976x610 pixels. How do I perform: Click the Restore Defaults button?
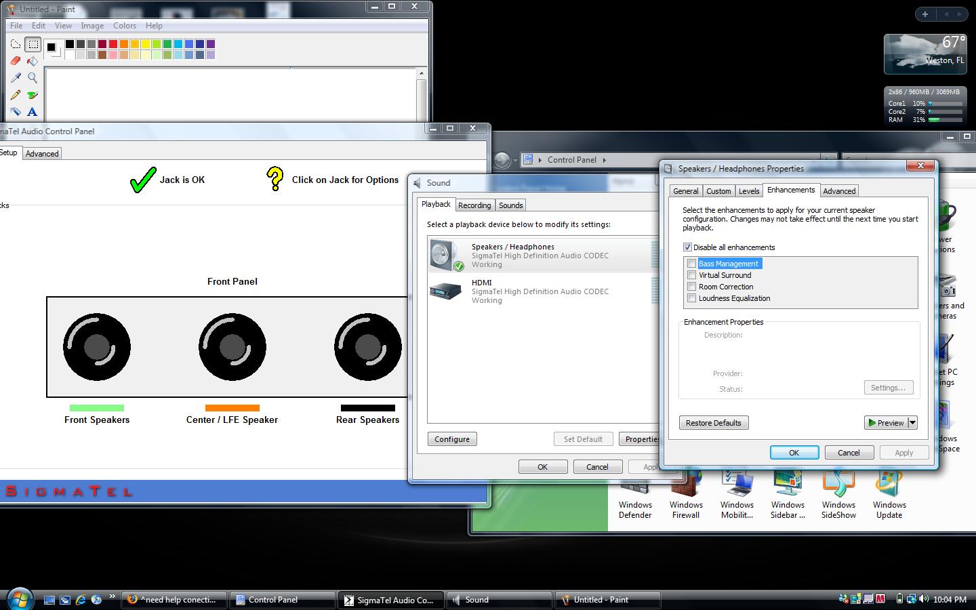coord(714,423)
